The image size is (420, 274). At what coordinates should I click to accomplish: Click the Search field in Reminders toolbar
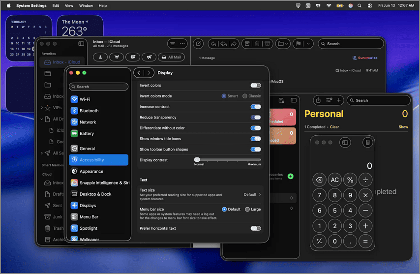[x=379, y=100]
